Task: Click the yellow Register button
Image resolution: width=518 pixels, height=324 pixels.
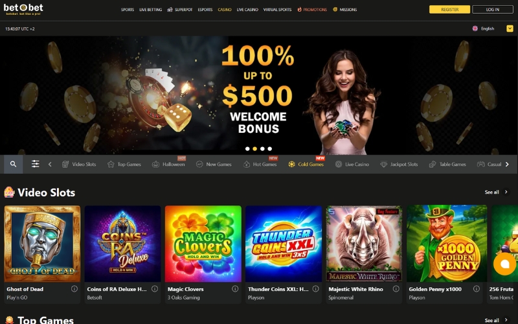Action: (x=449, y=9)
